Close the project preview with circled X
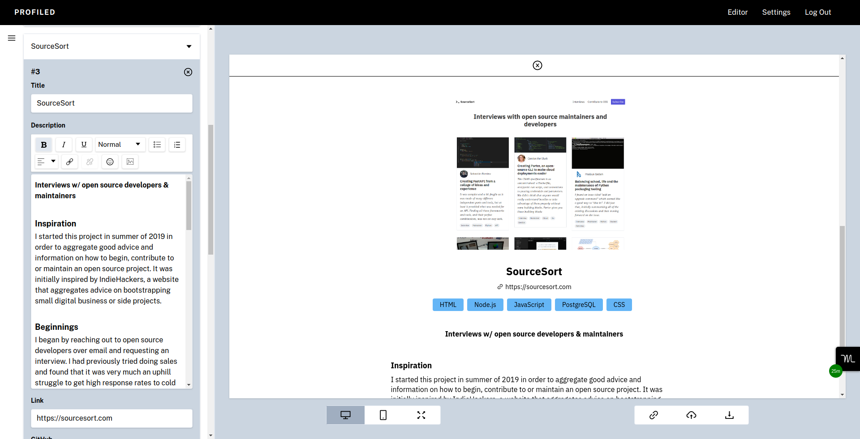The height and width of the screenshot is (439, 860). click(x=537, y=65)
